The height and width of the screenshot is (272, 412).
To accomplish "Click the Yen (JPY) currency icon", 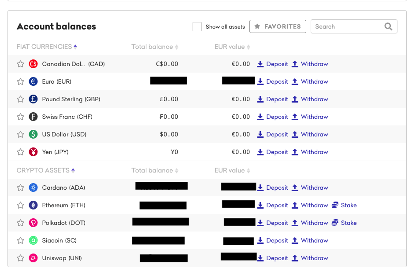I will (33, 152).
